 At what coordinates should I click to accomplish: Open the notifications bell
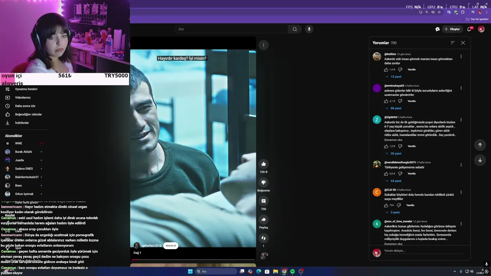tap(469, 29)
